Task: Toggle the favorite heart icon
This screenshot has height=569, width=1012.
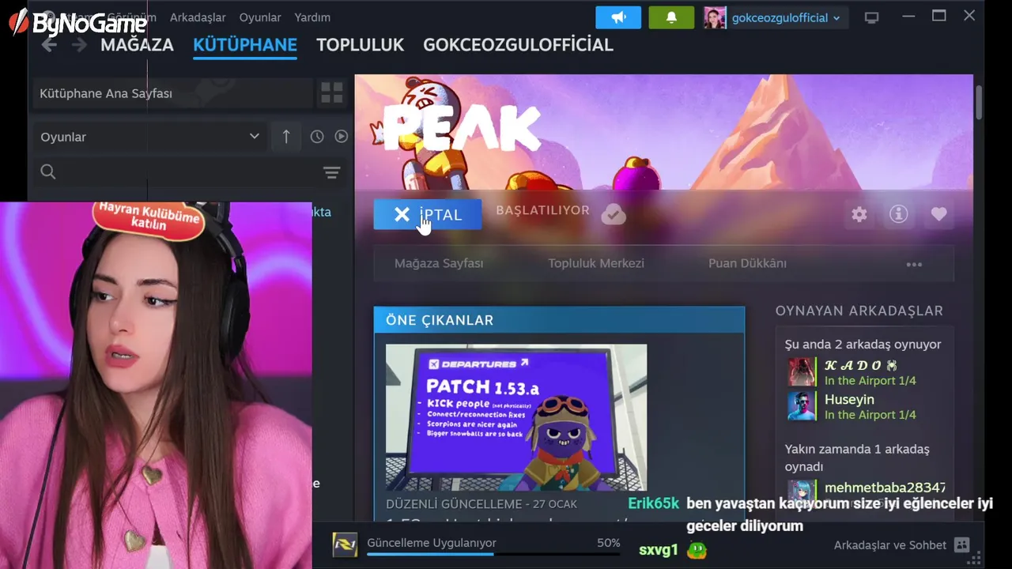Action: pos(938,214)
